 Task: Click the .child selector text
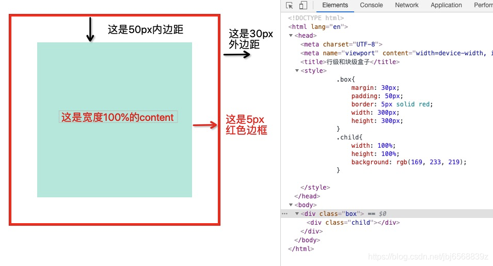pyautogui.click(x=349, y=137)
